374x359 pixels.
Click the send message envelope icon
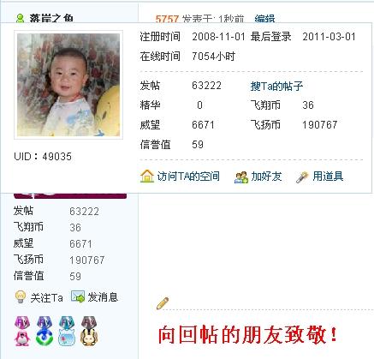click(78, 296)
